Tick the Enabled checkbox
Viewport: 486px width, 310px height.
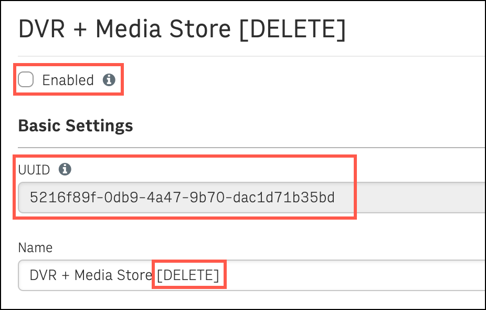pyautogui.click(x=26, y=79)
